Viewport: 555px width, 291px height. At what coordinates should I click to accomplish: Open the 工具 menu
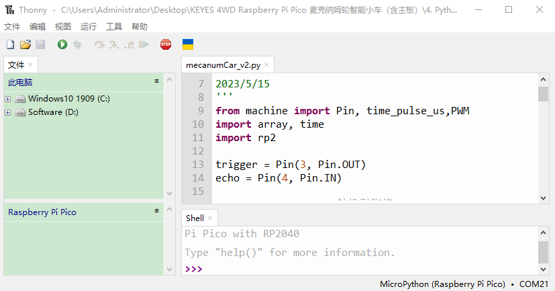[x=114, y=27]
